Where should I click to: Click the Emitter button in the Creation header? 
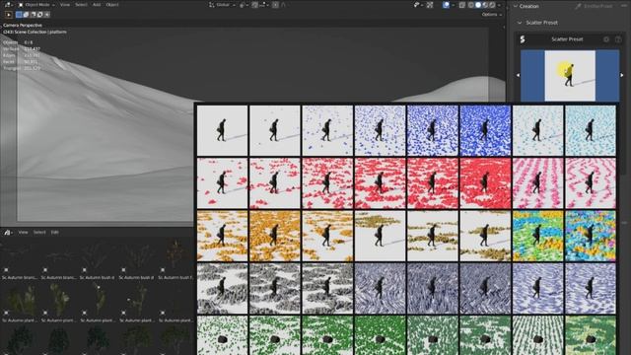tap(594, 6)
